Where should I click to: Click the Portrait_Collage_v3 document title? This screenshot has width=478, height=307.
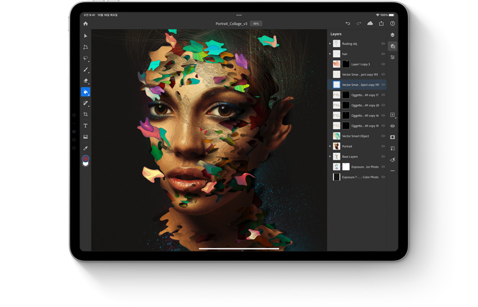231,24
